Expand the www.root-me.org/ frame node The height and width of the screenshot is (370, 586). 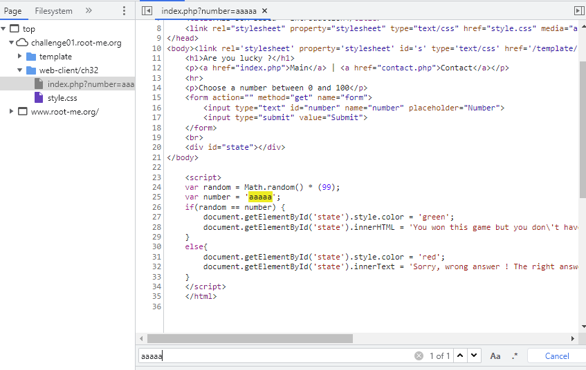[11, 112]
